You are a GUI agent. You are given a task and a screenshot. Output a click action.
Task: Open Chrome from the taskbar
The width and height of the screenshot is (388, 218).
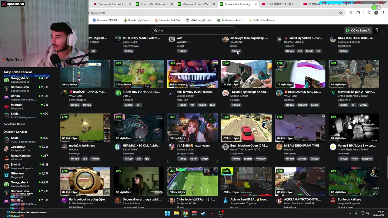185,213
